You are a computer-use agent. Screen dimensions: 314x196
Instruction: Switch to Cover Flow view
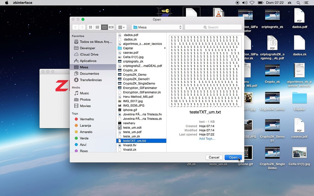point(111,27)
